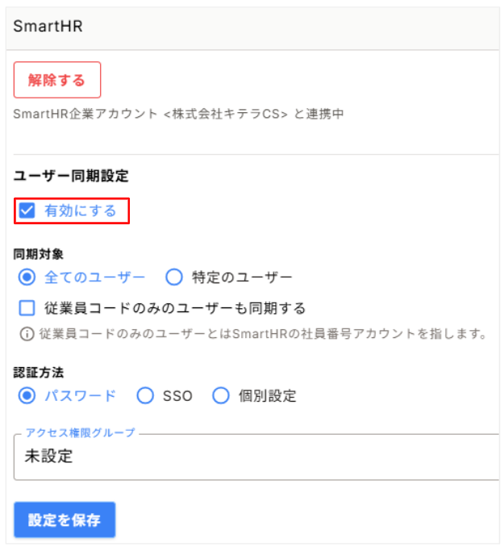Click the 全てのユーザー label text
The width and height of the screenshot is (504, 547).
[94, 278]
